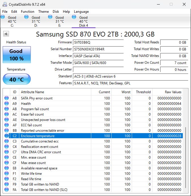Click blue orb for Read life time
The image size is (191, 196).
(x=7, y=179)
